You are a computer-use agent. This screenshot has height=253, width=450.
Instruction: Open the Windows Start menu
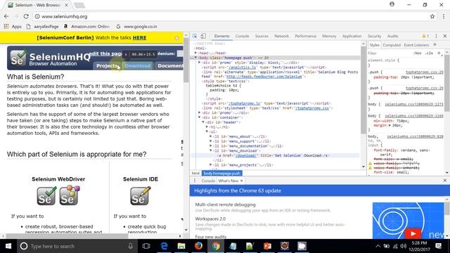(x=8, y=246)
